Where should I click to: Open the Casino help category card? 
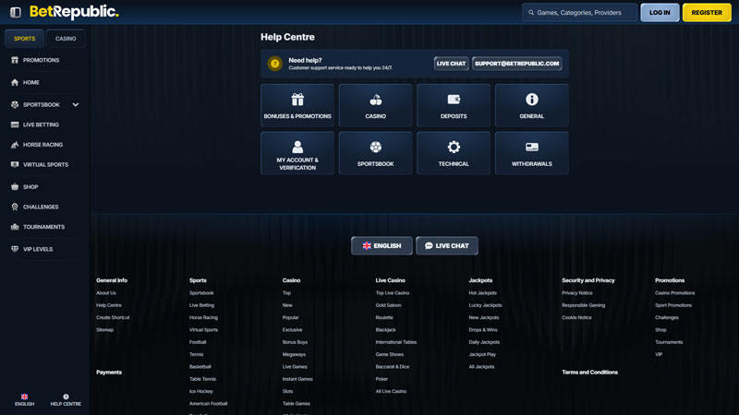376,105
